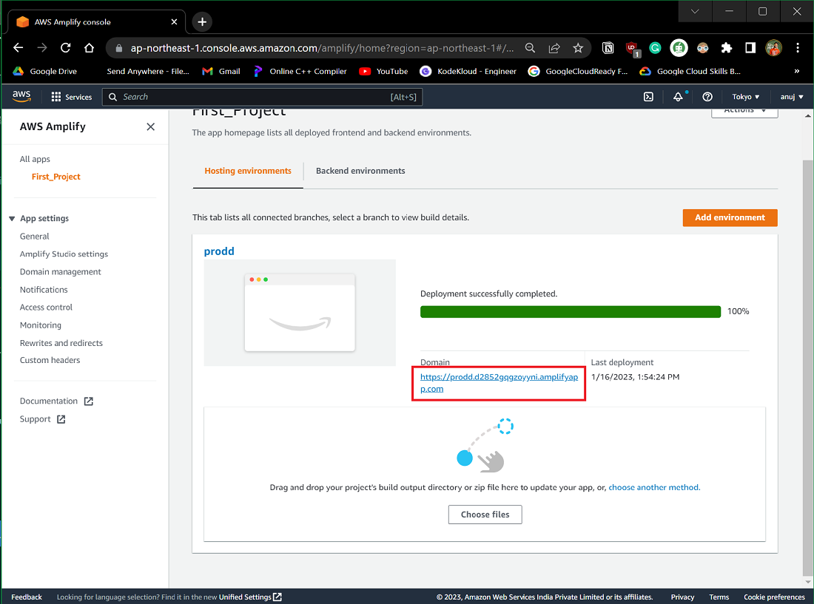
Task: Select First_Project in sidebar
Action: click(56, 177)
